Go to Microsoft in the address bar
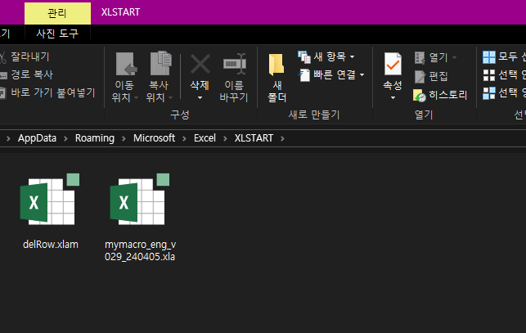 click(x=155, y=138)
